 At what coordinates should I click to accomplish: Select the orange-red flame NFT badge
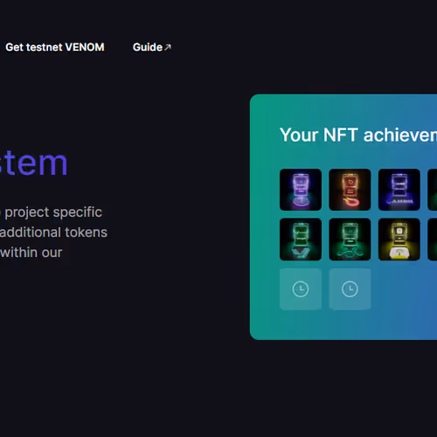pyautogui.click(x=350, y=190)
